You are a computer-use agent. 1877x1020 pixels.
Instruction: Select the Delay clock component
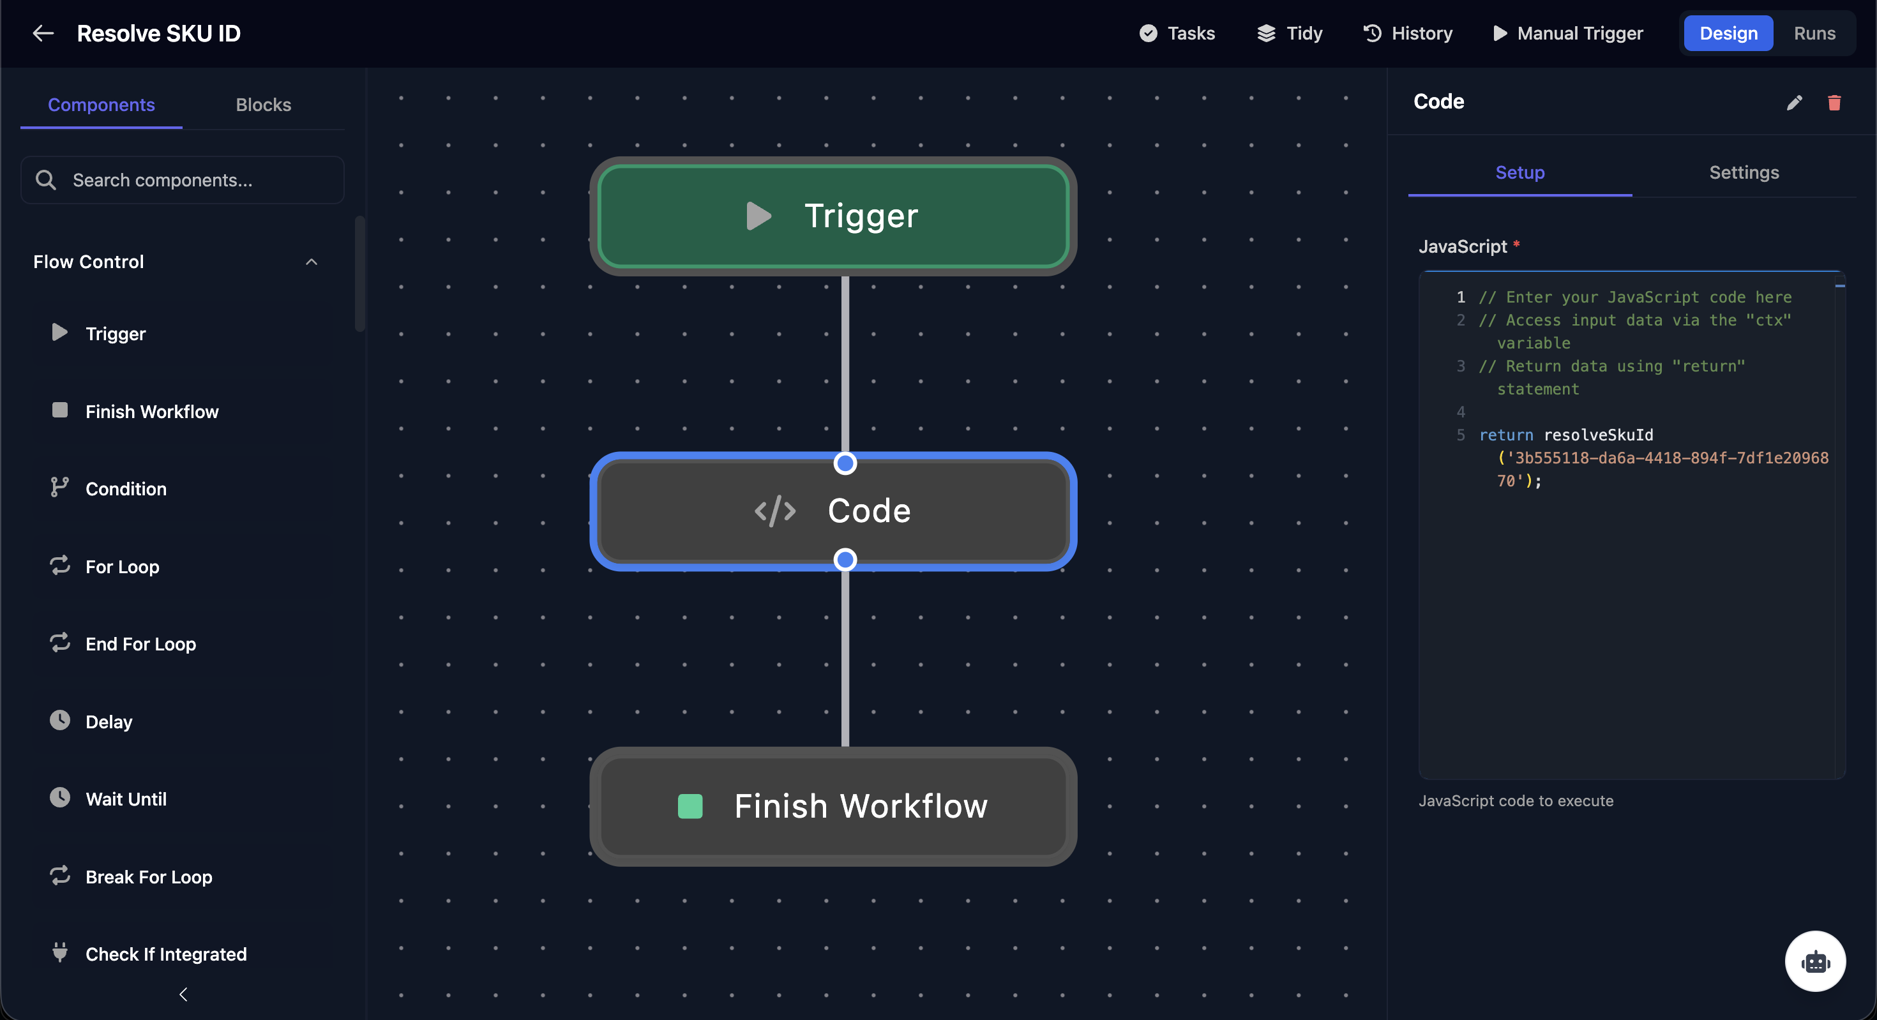point(109,721)
